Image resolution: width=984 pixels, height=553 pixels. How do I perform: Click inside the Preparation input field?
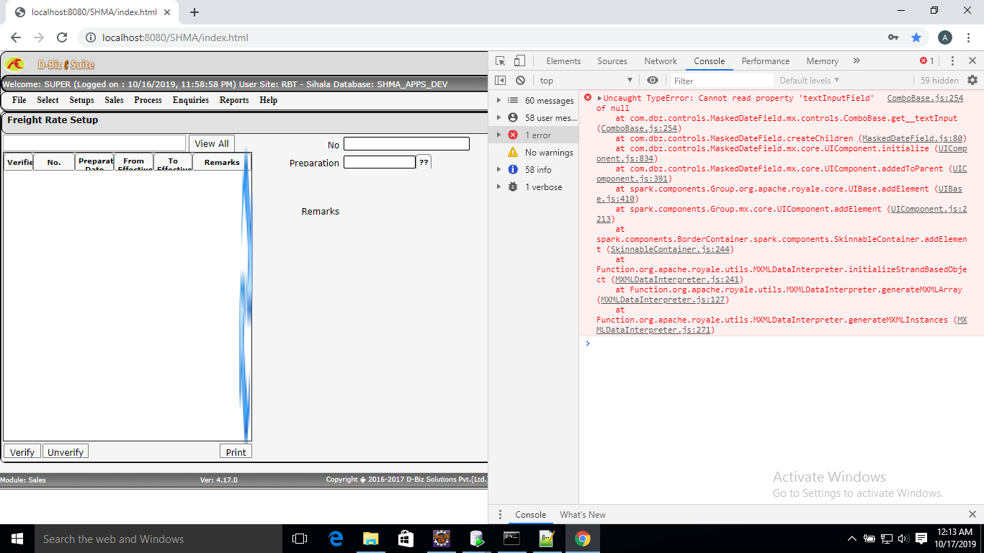coord(380,162)
